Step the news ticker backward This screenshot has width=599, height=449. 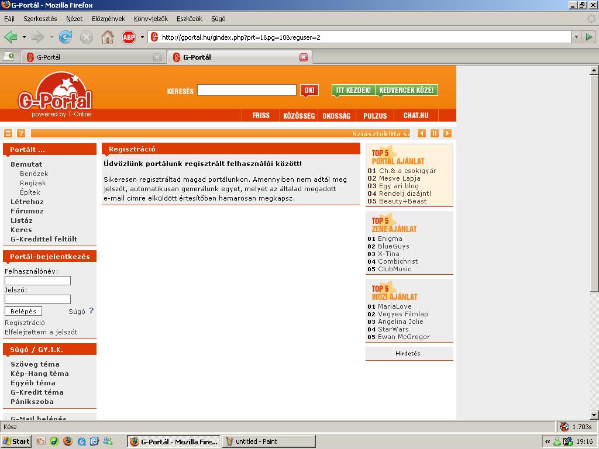pyautogui.click(x=422, y=133)
